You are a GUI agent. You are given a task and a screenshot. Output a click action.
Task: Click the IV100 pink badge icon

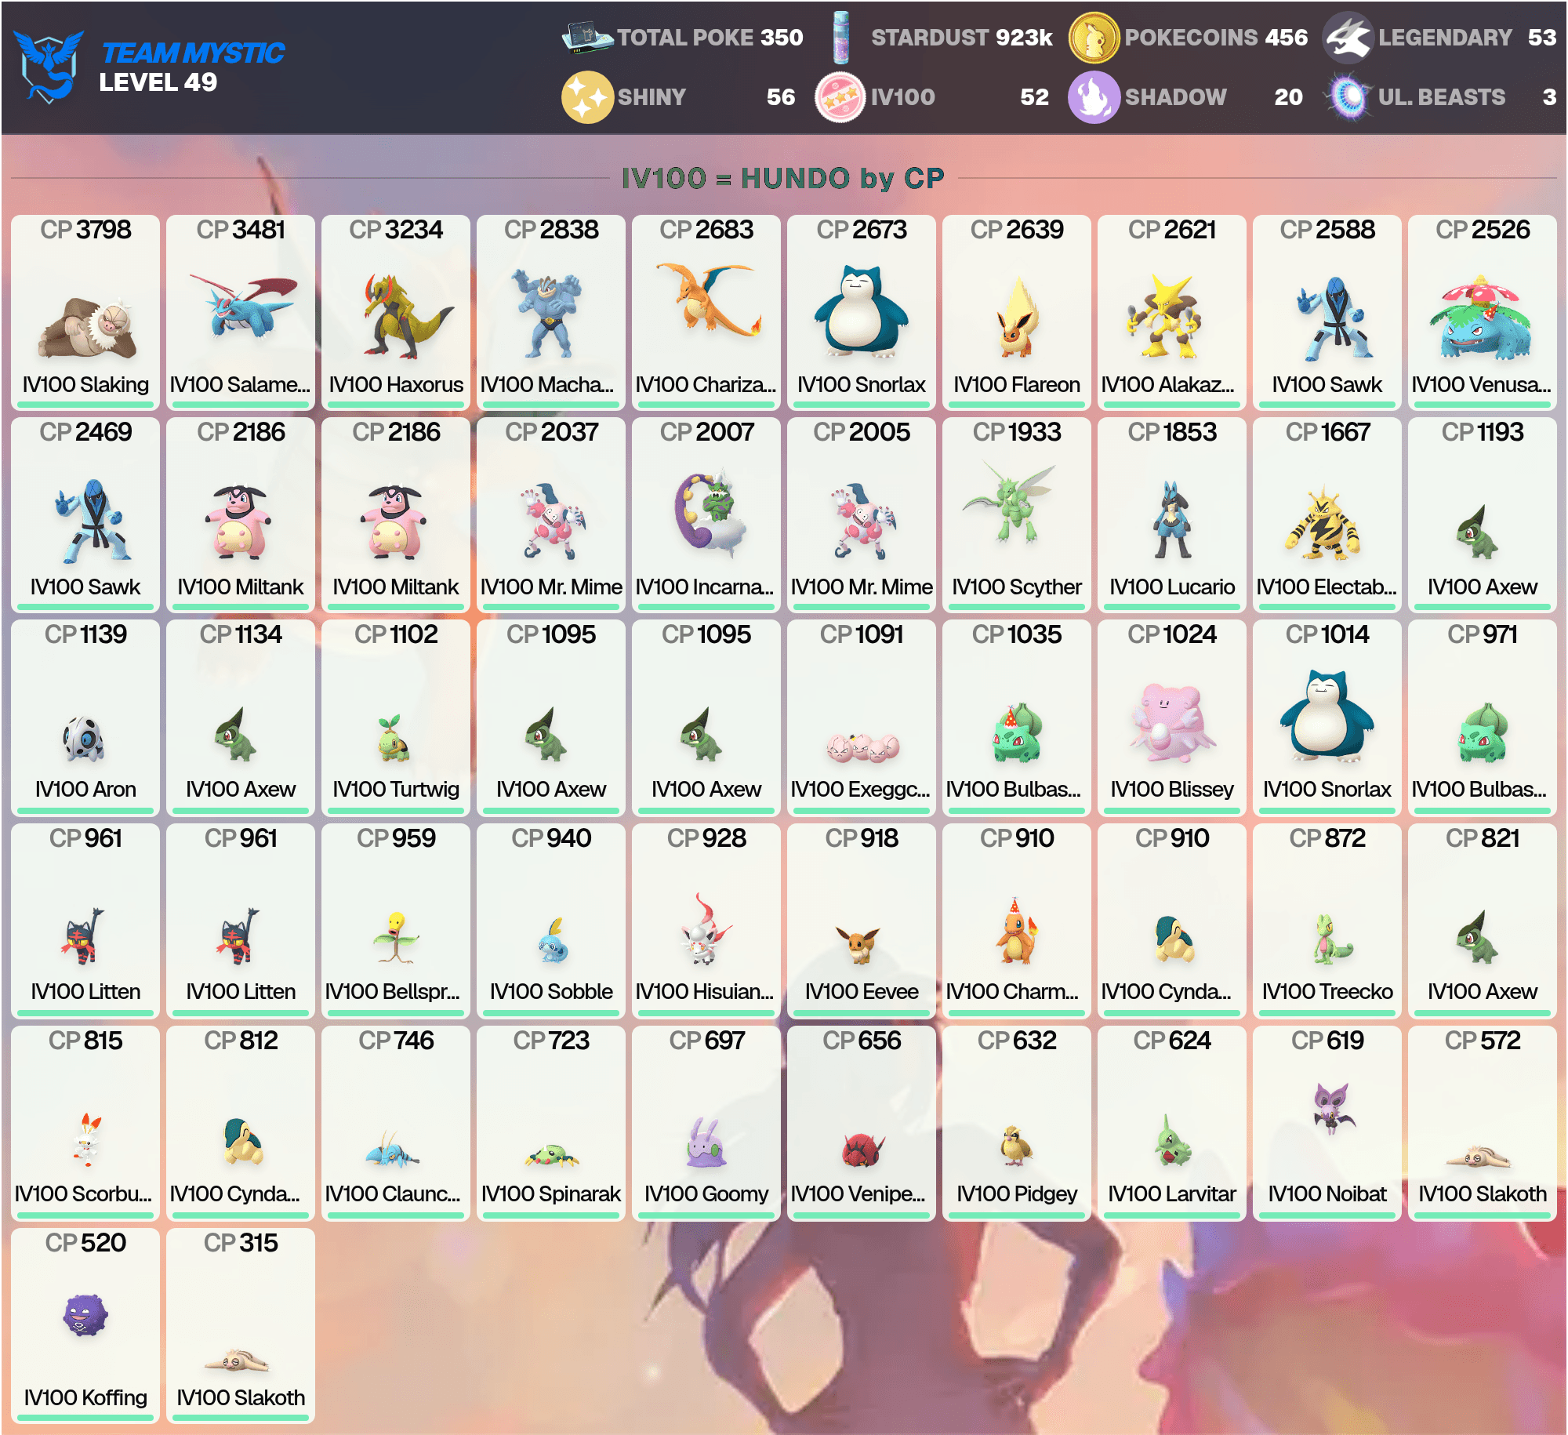[x=840, y=97]
